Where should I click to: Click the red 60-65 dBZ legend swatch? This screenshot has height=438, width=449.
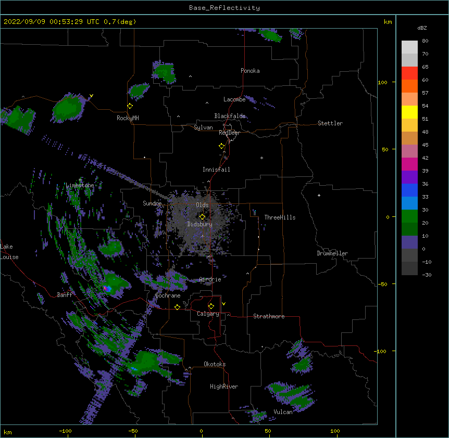[x=409, y=73]
